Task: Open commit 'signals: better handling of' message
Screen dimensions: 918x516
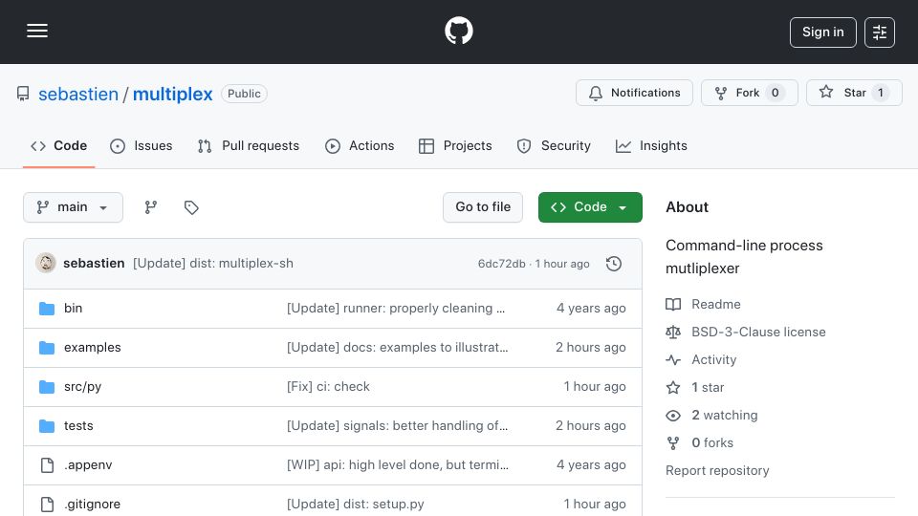Action: tap(398, 426)
